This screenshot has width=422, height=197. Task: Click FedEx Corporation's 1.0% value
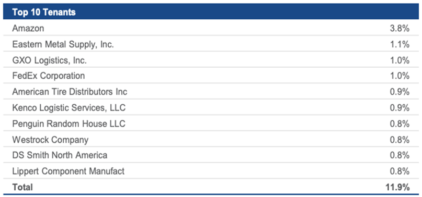400,76
